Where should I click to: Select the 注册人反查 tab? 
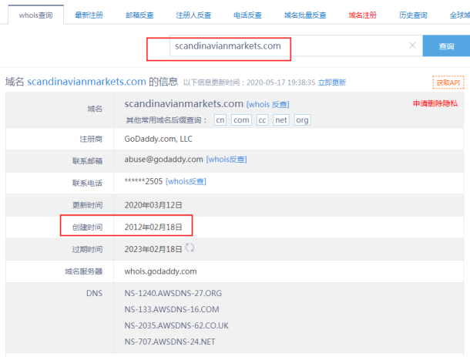[193, 15]
